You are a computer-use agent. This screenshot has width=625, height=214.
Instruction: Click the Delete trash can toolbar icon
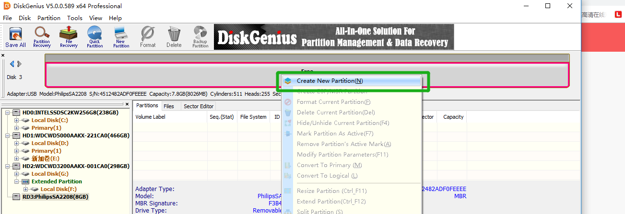tap(174, 37)
